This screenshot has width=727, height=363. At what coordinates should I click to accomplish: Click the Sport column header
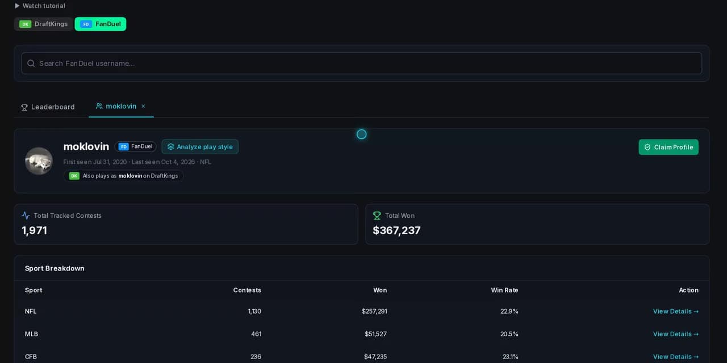point(34,290)
